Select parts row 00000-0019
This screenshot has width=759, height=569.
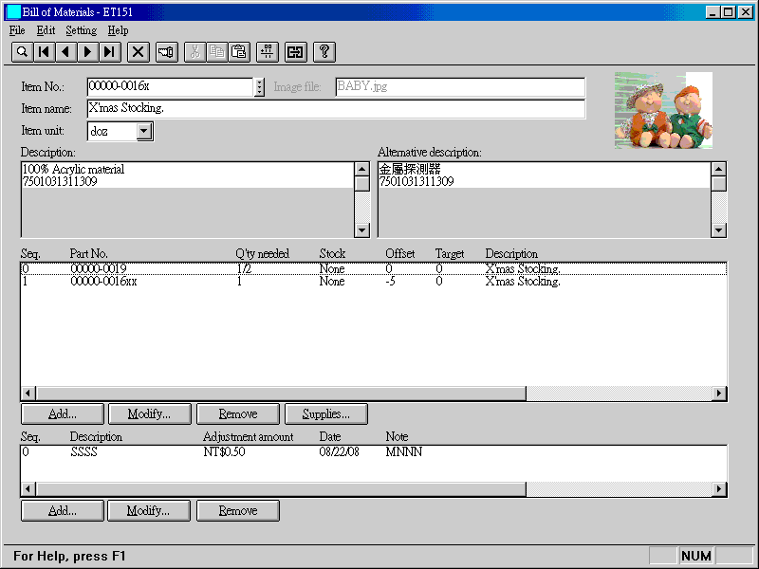[373, 268]
